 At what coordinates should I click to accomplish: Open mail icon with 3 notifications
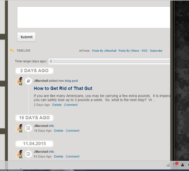175,165
